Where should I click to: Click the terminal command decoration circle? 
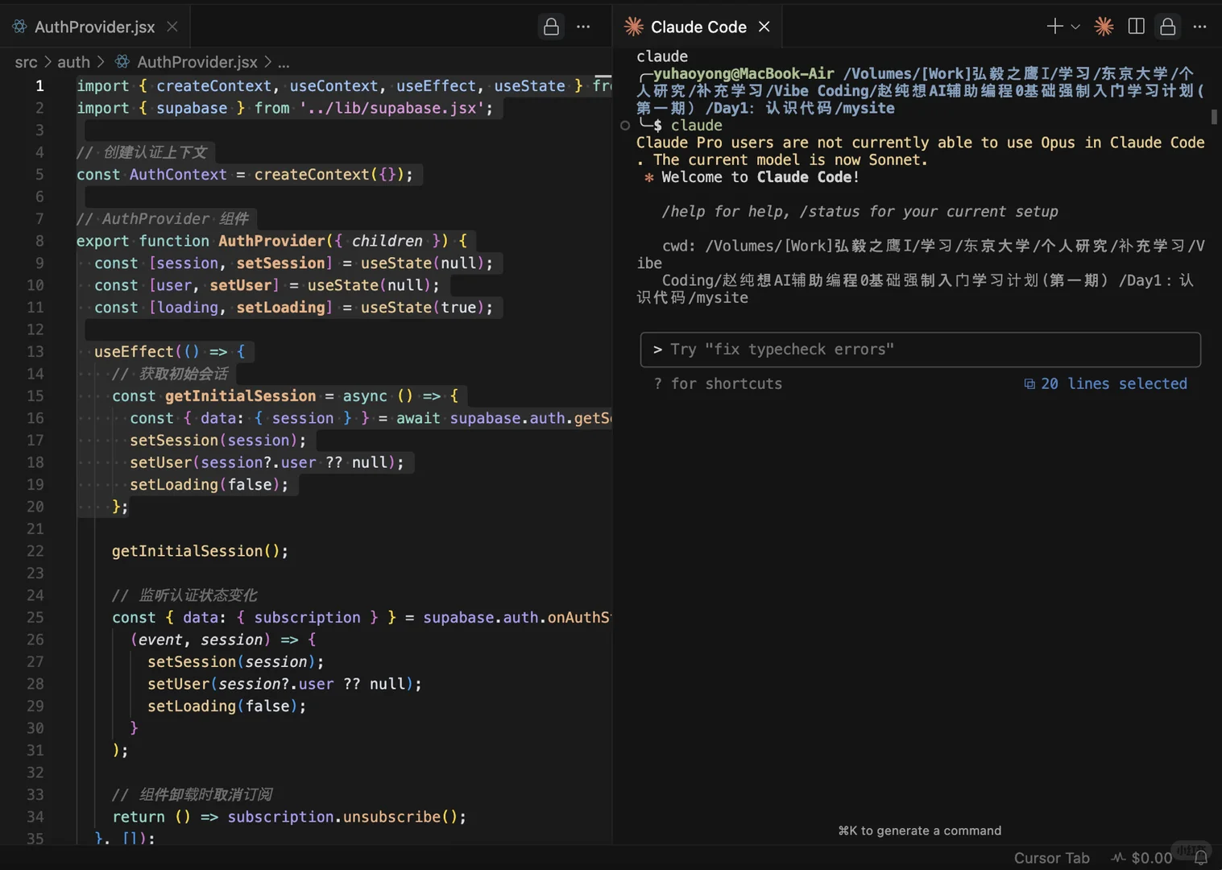pos(625,126)
